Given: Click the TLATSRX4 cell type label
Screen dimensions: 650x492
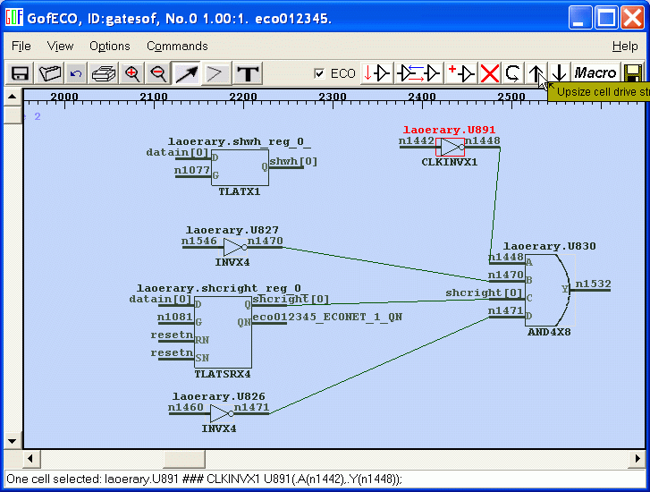Looking at the screenshot, I should (223, 374).
